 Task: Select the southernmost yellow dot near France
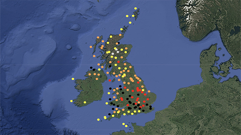pyautogui.click(x=126, y=126)
